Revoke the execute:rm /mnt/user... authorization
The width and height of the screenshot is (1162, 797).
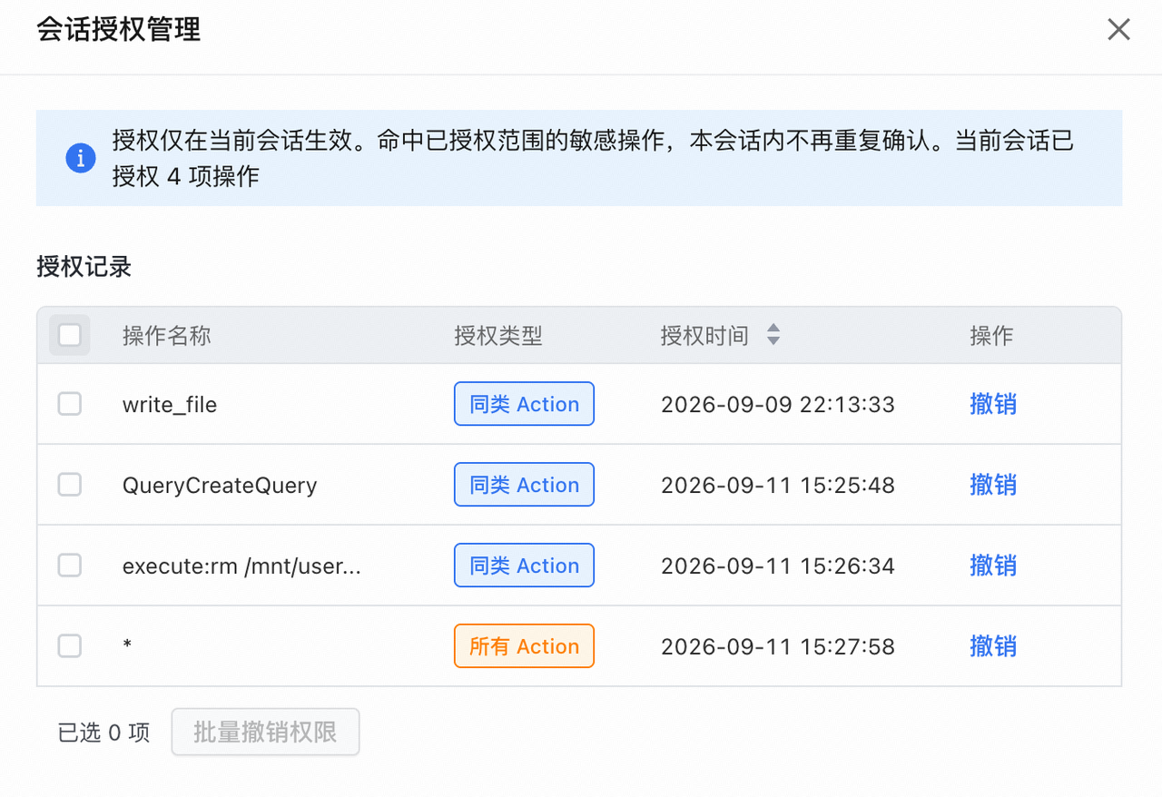pos(993,566)
